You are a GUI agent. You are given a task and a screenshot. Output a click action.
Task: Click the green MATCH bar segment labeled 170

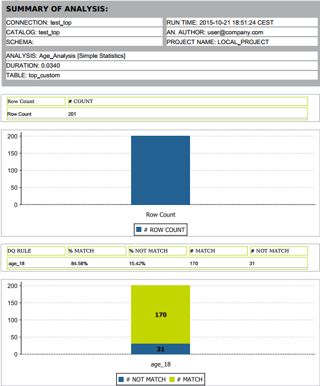point(160,314)
